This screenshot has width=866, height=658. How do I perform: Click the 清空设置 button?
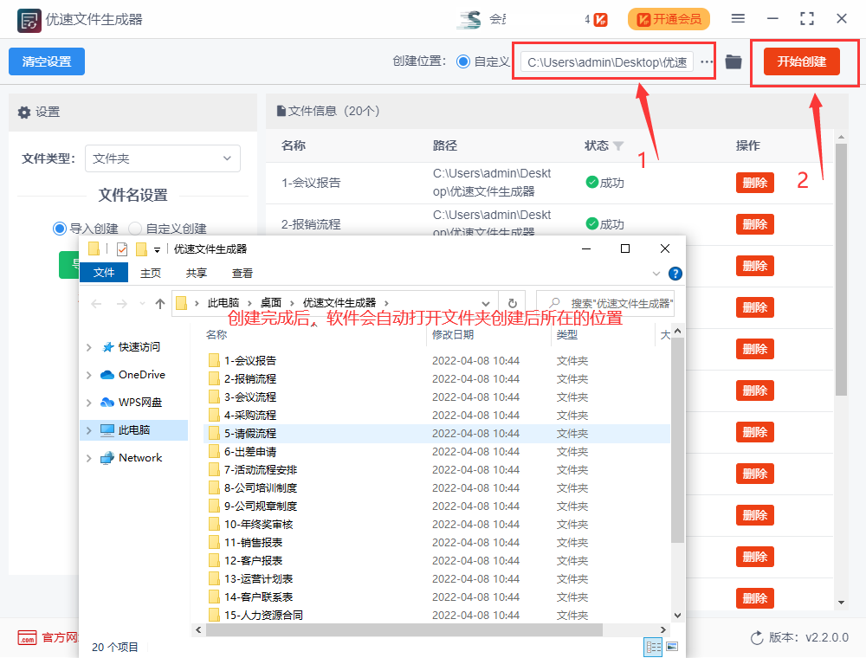(x=48, y=61)
